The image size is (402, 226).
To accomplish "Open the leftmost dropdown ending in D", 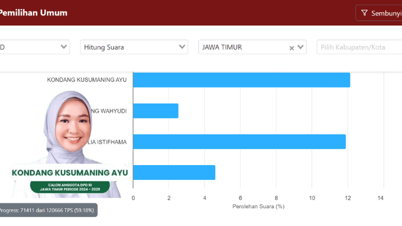I will click(x=34, y=47).
